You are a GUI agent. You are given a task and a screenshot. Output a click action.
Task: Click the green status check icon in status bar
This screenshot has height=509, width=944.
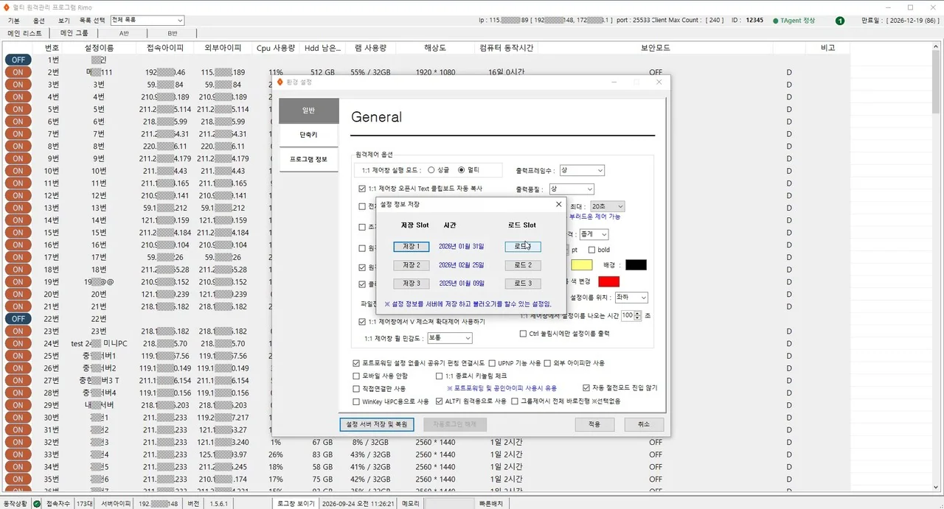point(37,503)
